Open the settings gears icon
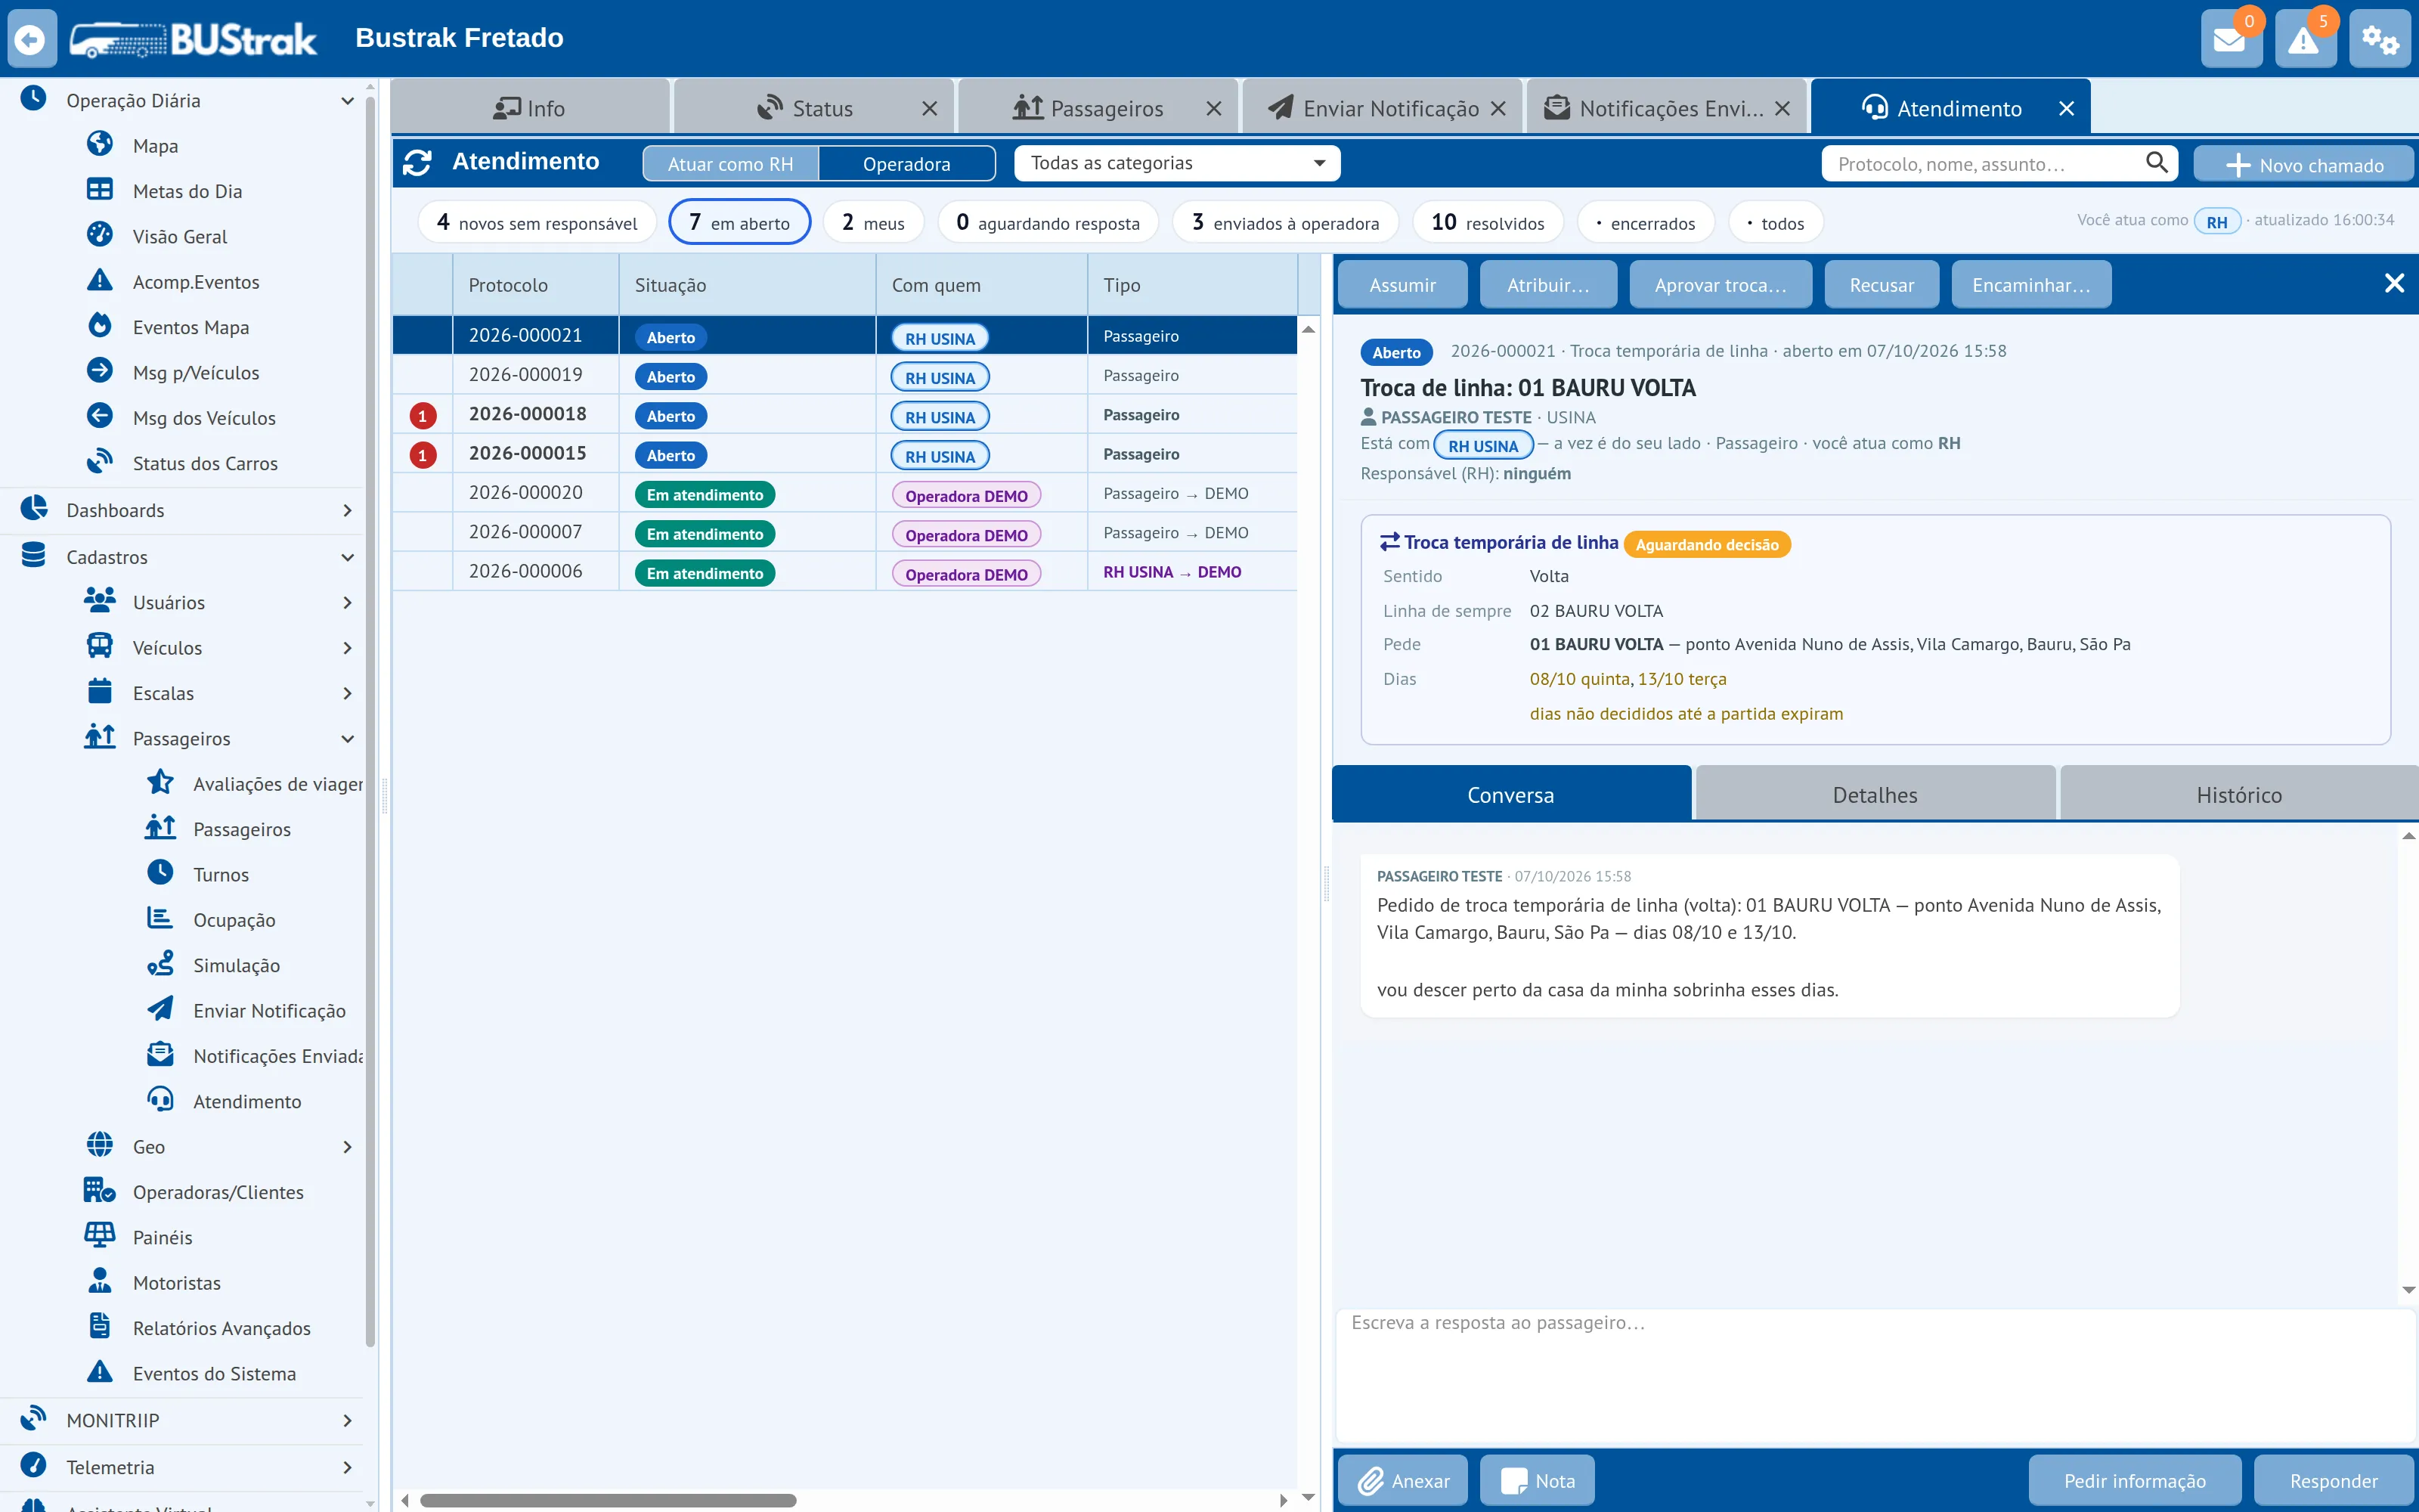The height and width of the screenshot is (1512, 2419). click(x=2380, y=39)
